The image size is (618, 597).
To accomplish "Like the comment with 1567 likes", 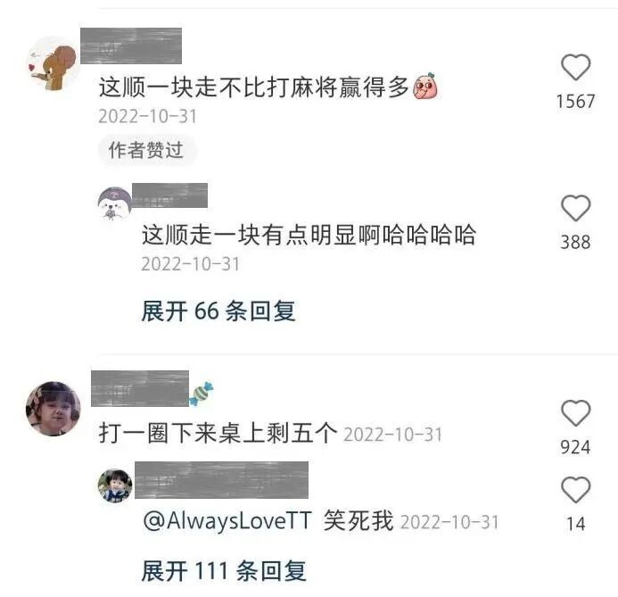I will (575, 68).
